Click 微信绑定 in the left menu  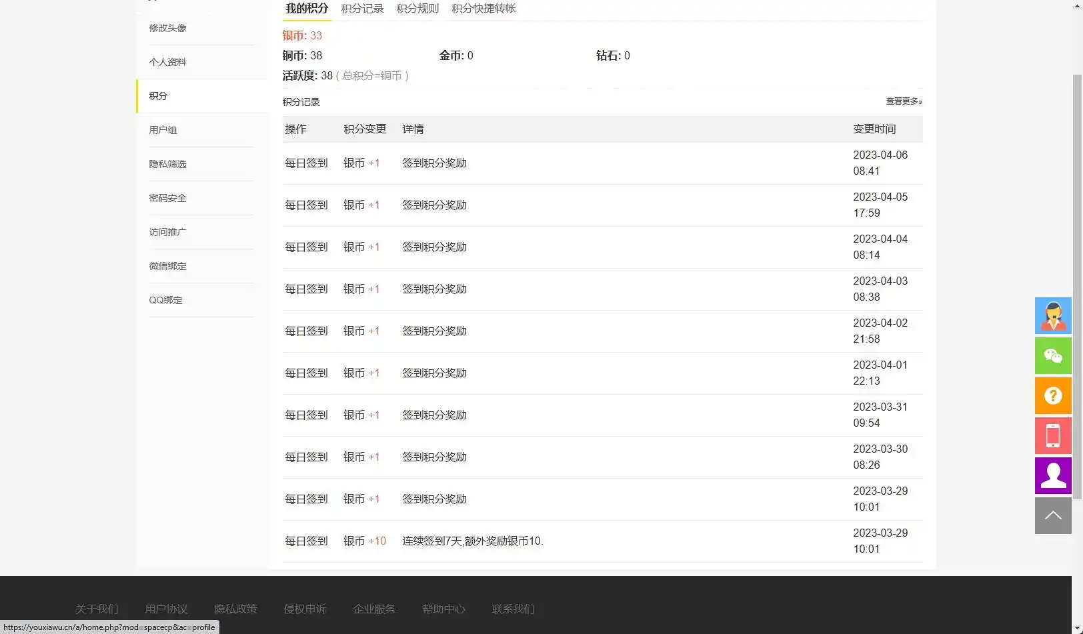(168, 266)
